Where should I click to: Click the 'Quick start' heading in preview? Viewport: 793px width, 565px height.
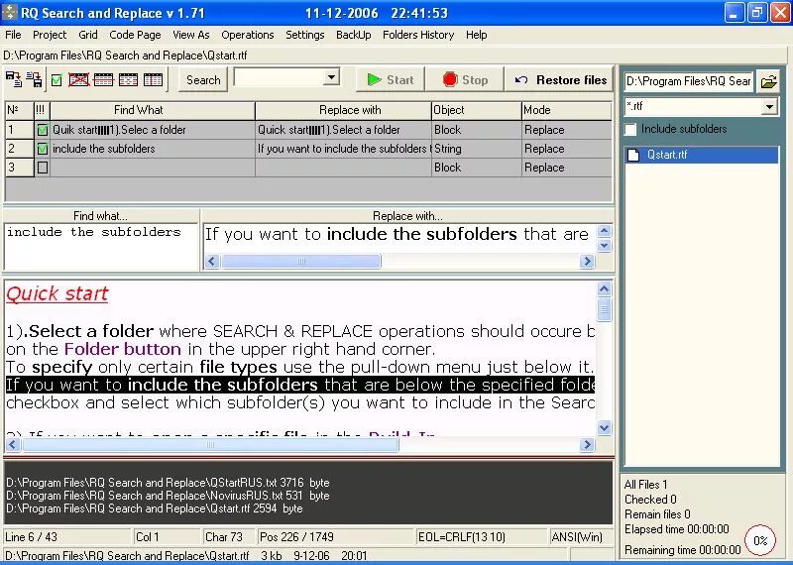pos(57,293)
